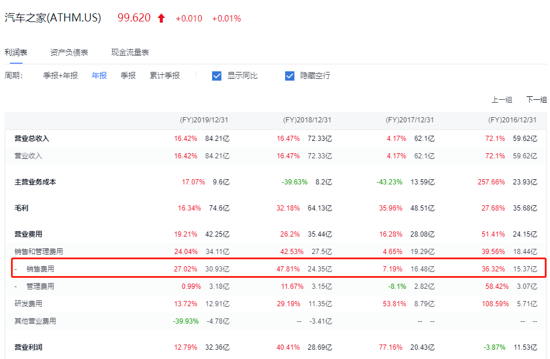Click the red up arrow price icon

point(161,18)
